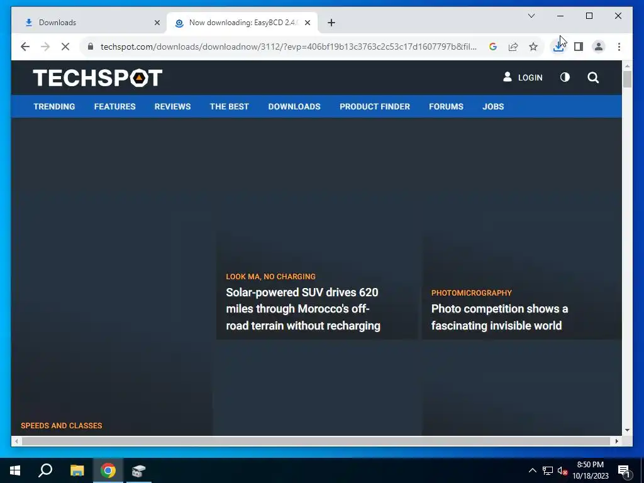Open Chrome profile avatar
This screenshot has height=483, width=644.
[x=599, y=47]
